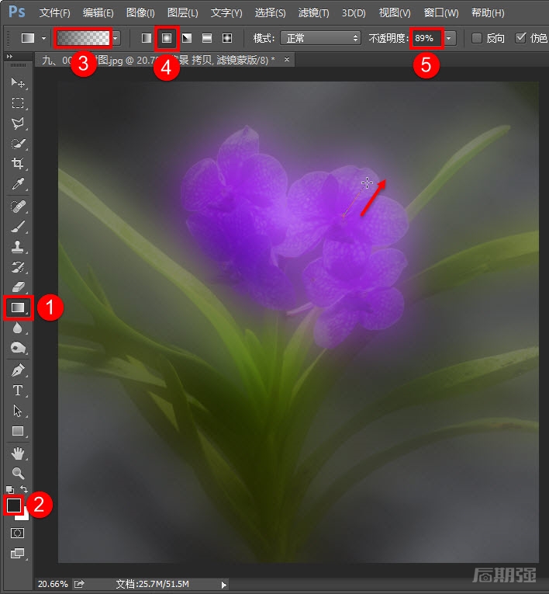This screenshot has width=549, height=594.
Task: Open the 模式 blend mode dropdown
Action: pyautogui.click(x=320, y=38)
